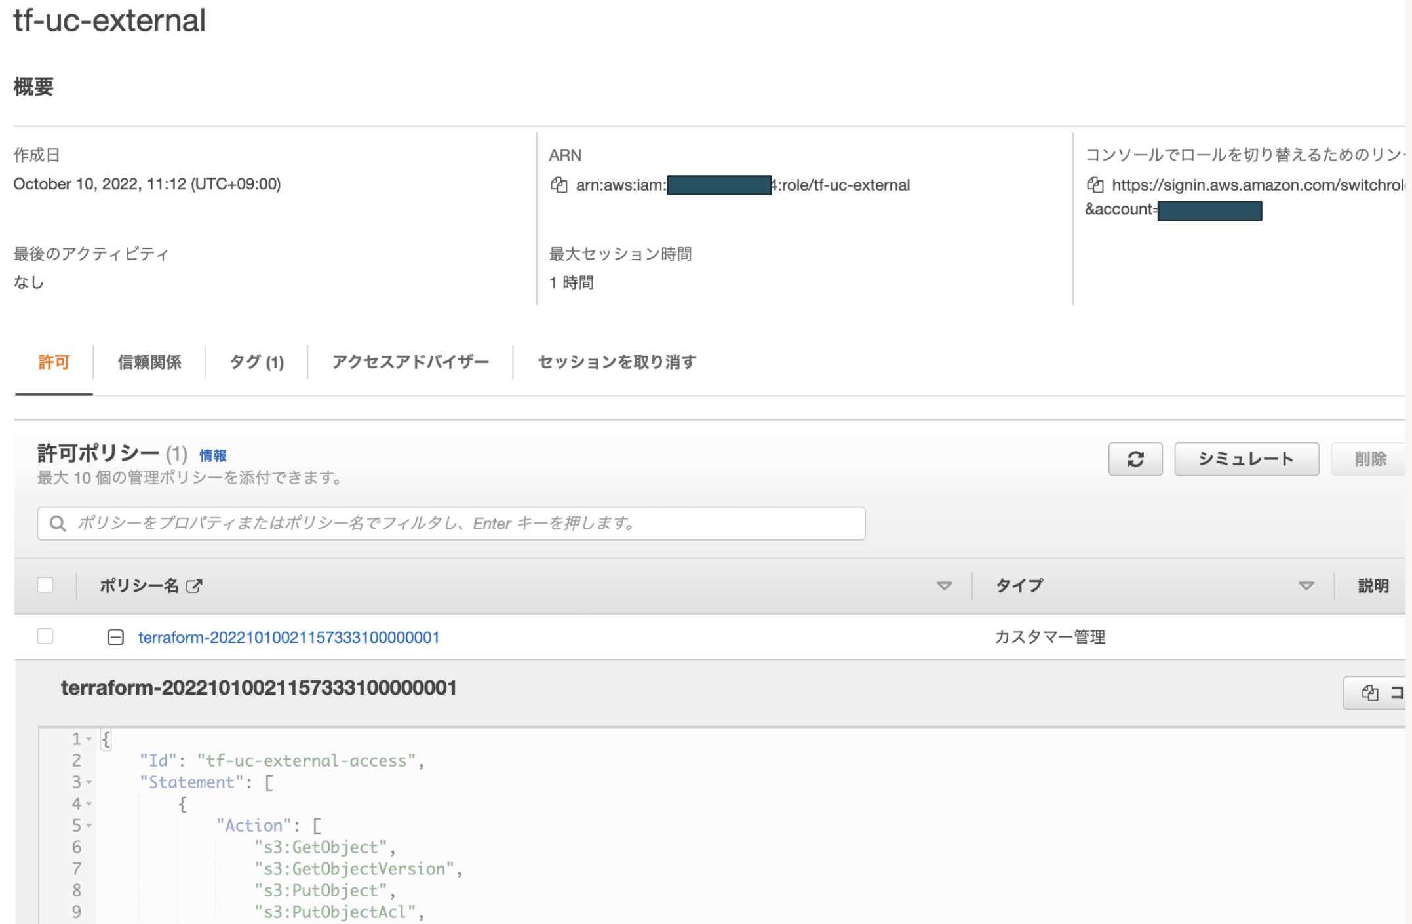The width and height of the screenshot is (1412, 924).
Task: Check the terraform policy row checkbox
Action: [x=45, y=636]
